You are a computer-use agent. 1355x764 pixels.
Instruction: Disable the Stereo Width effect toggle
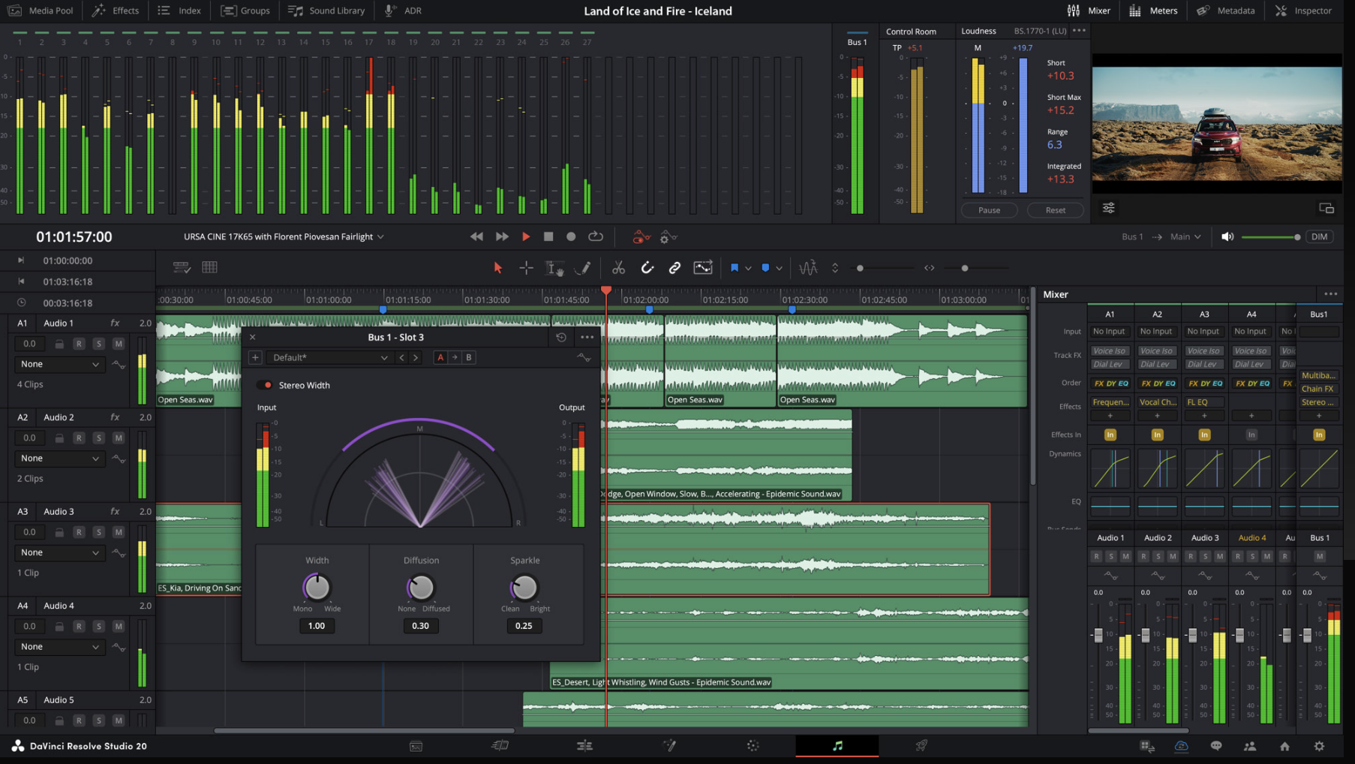point(265,385)
